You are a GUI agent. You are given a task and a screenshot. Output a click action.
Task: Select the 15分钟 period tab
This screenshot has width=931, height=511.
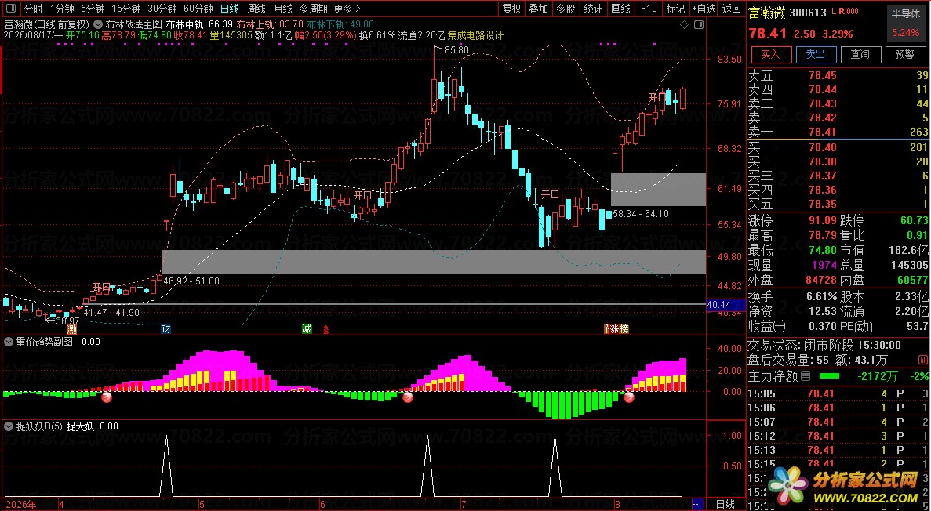tap(125, 9)
